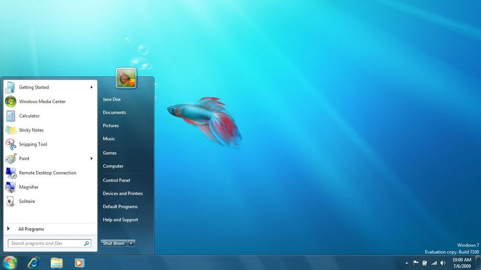Expand the Paint jump list arrow

point(91,158)
